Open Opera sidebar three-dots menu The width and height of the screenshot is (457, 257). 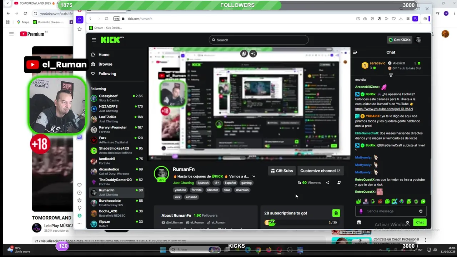click(x=79, y=223)
